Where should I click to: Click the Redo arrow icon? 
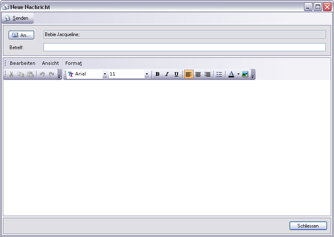coord(51,74)
